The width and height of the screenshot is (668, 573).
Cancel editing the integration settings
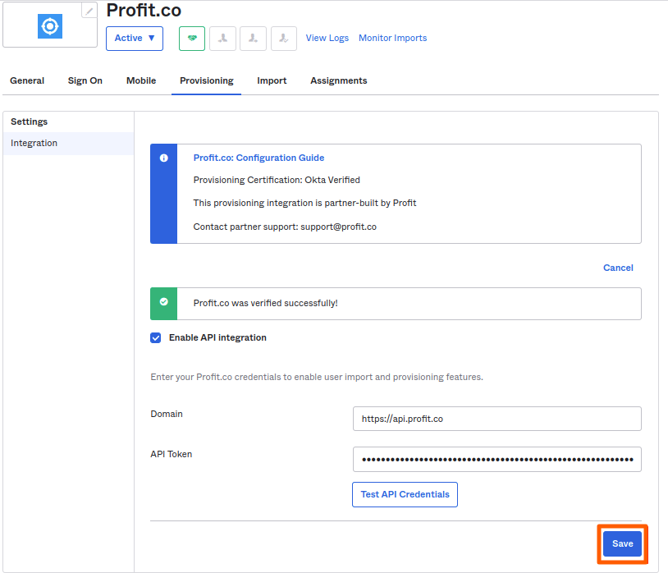coord(618,268)
